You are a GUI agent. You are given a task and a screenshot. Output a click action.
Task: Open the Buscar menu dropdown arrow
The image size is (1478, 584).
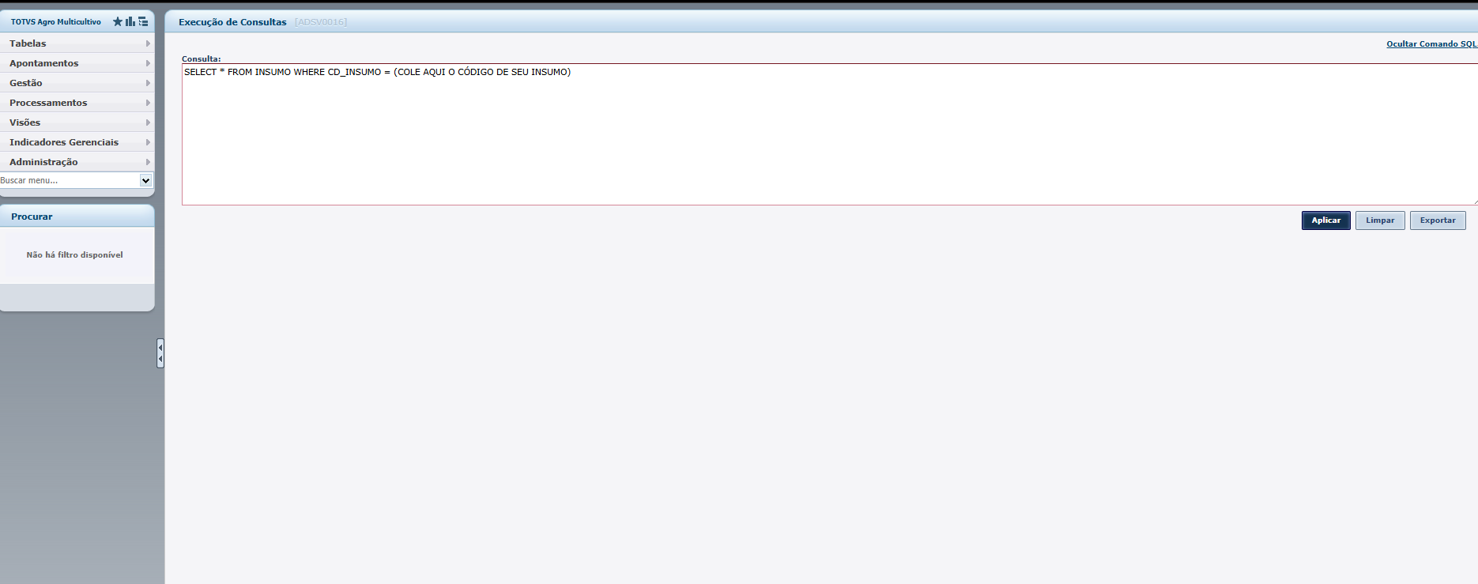click(145, 180)
